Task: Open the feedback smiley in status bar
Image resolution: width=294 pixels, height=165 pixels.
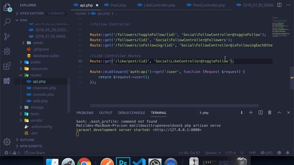Action: tap(279, 153)
